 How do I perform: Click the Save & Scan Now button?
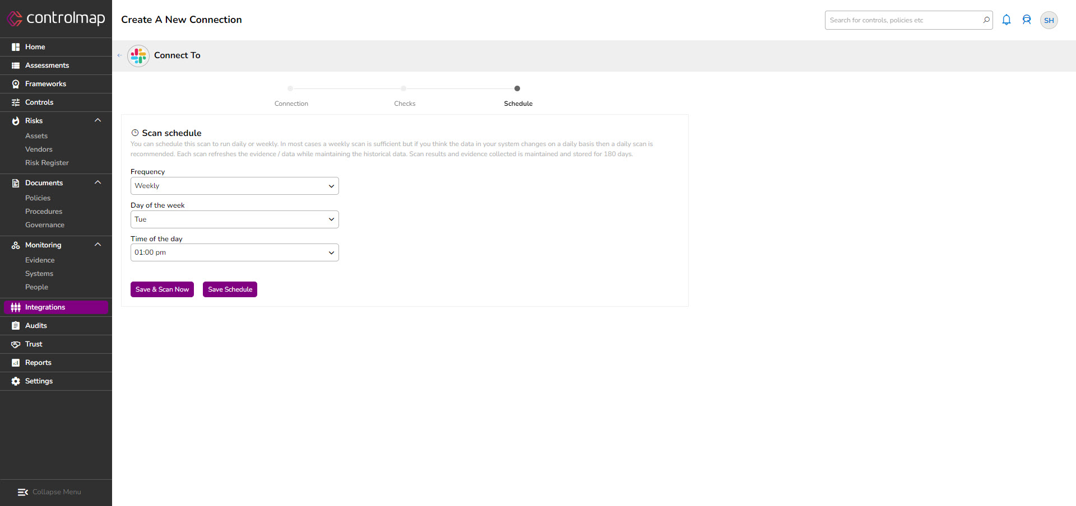(161, 289)
